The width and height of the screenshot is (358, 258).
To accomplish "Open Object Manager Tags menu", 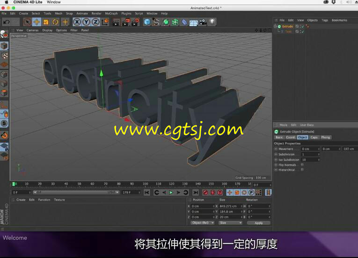I will [325, 20].
